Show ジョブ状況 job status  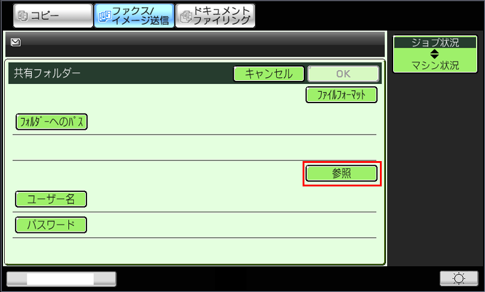[435, 42]
